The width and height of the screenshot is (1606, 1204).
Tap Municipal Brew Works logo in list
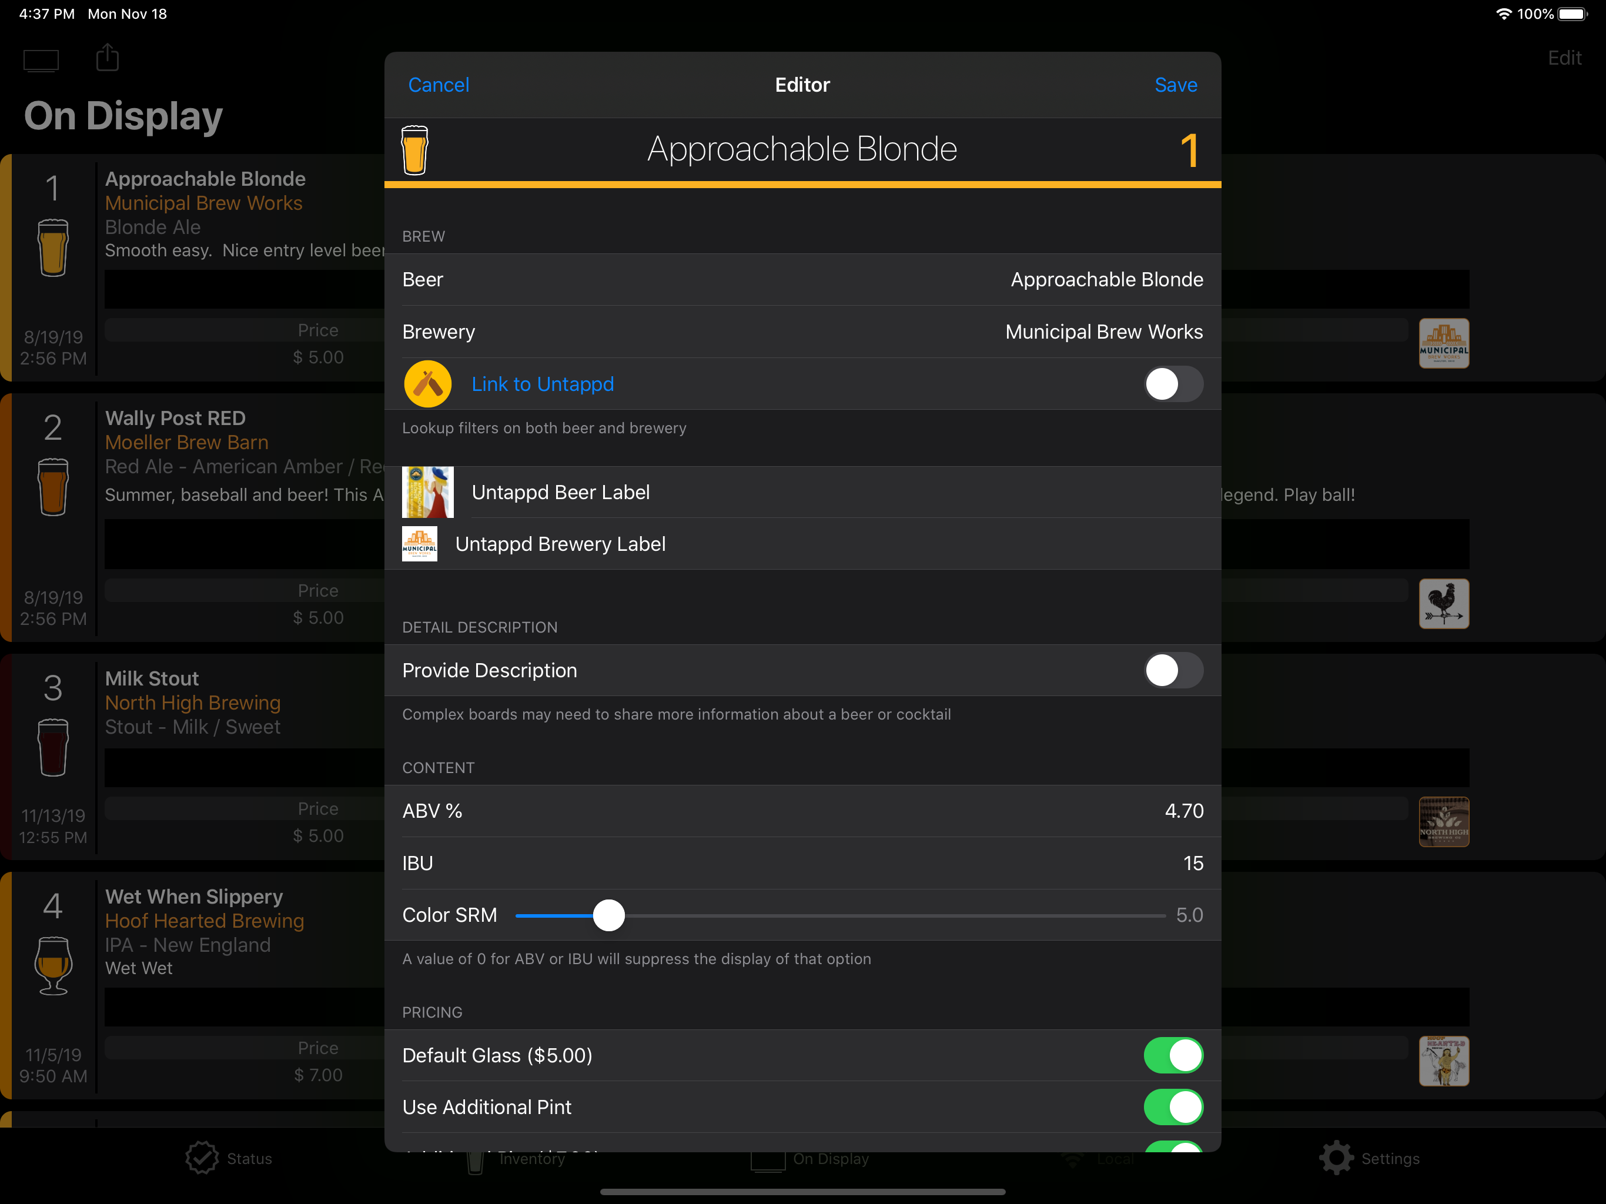[1443, 343]
